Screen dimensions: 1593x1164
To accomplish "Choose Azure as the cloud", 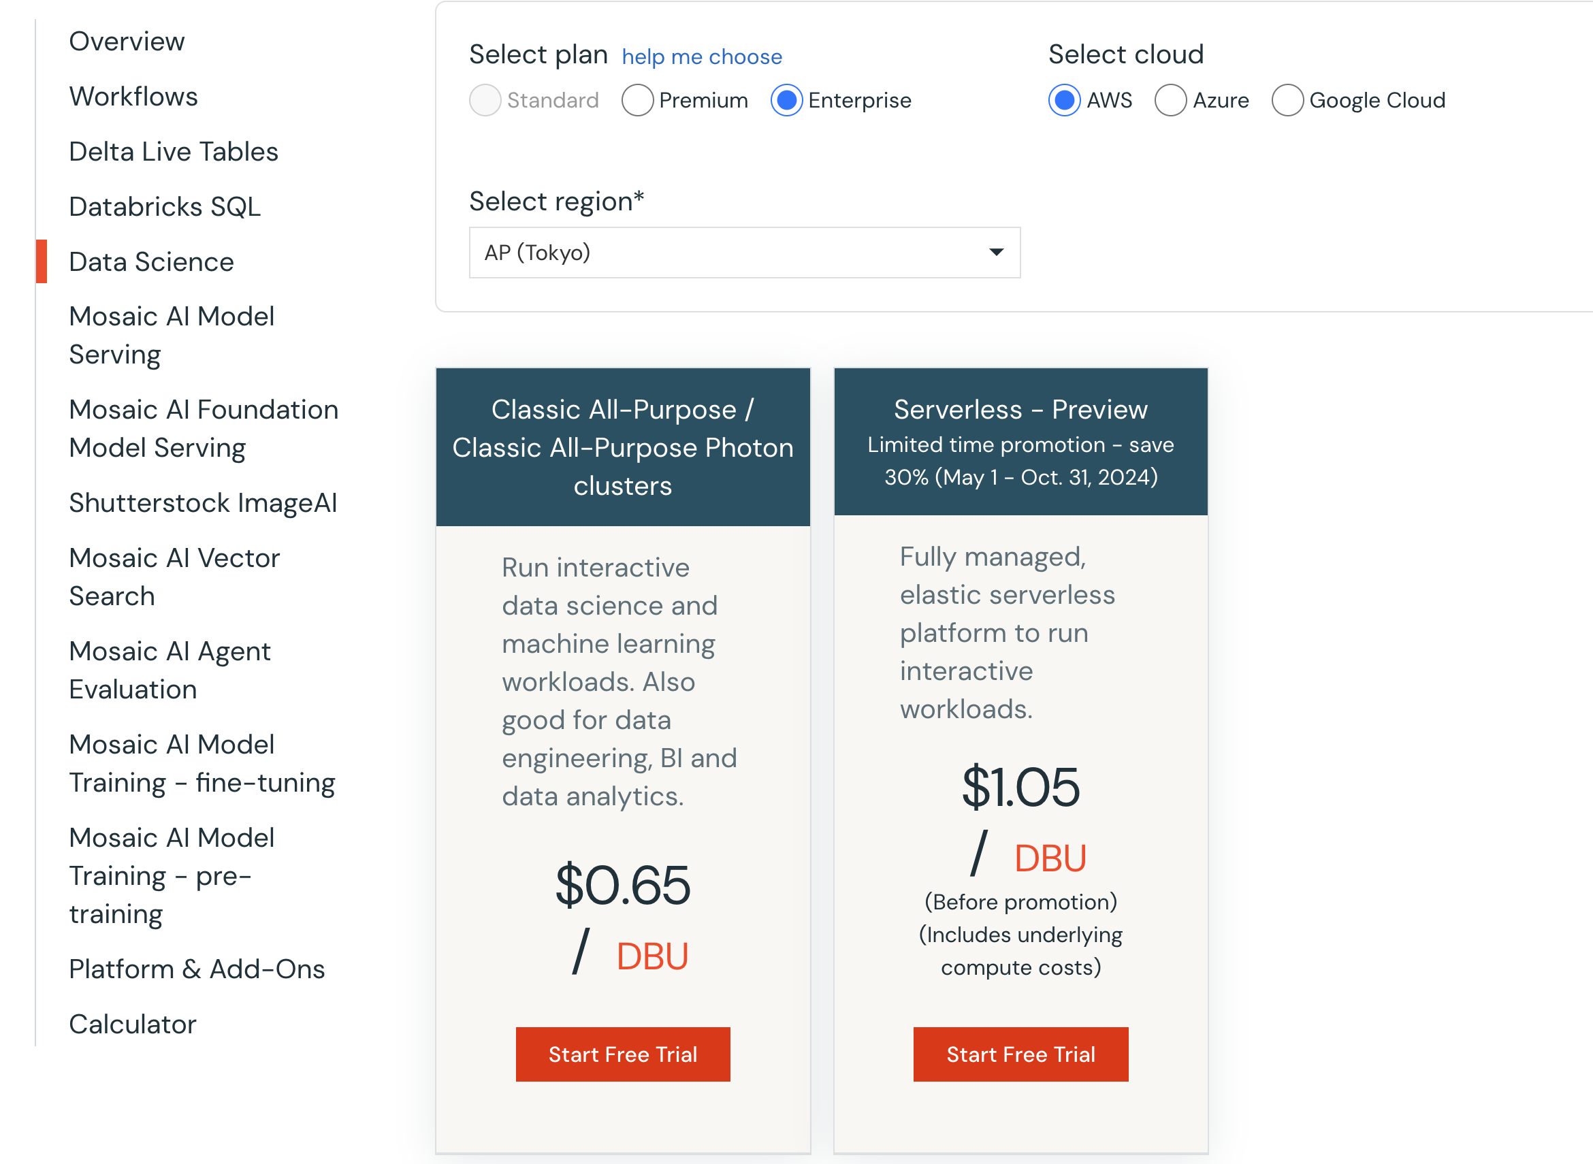I will click(x=1170, y=100).
